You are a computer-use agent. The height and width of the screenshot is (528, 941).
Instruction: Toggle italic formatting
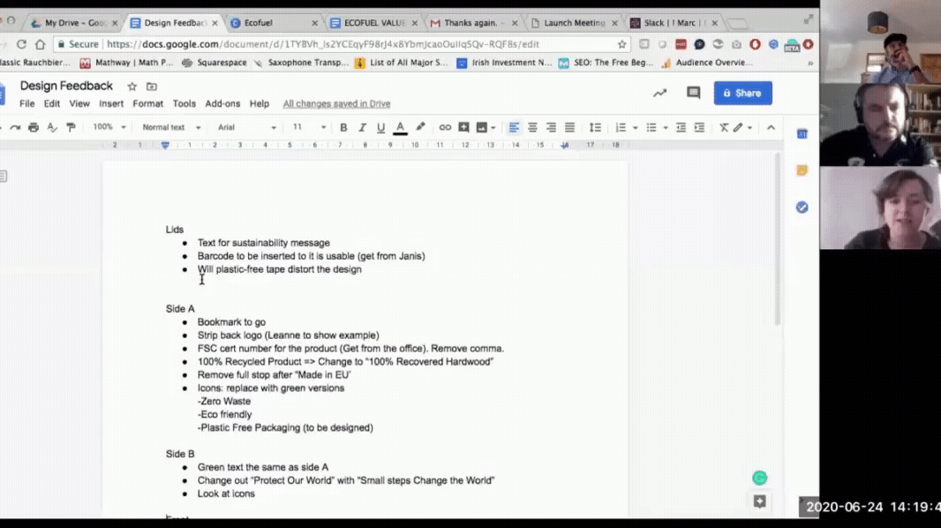pyautogui.click(x=362, y=127)
